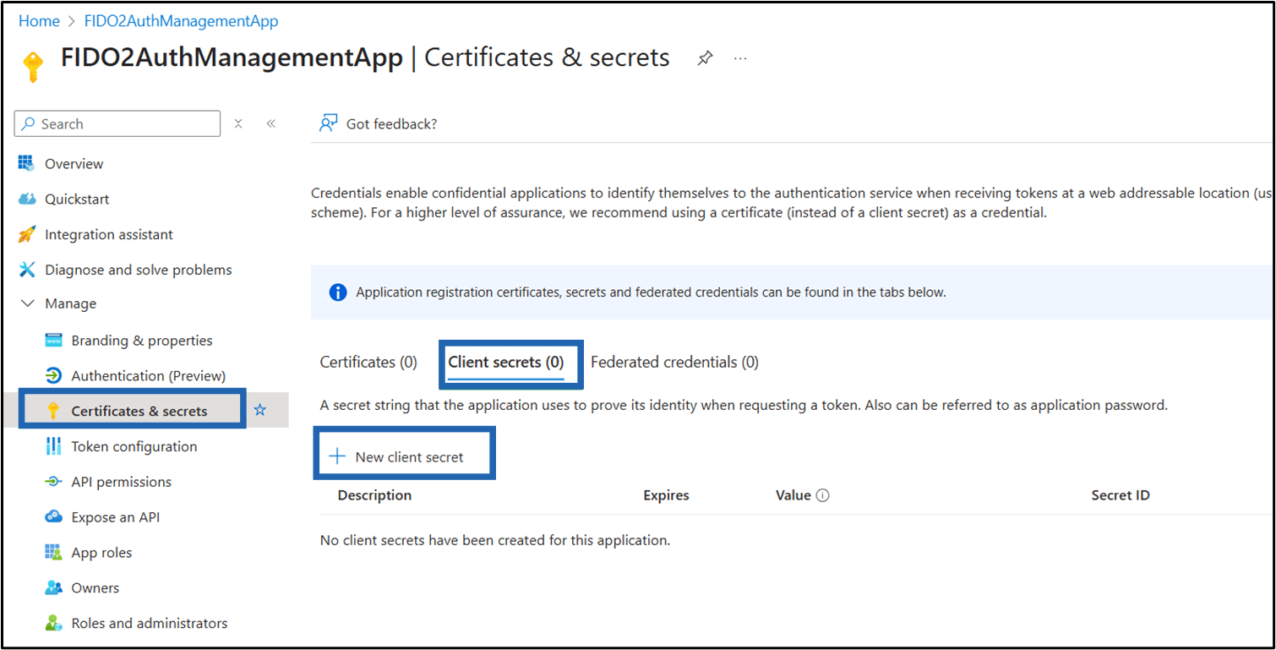Favorite Certificates & secrets with the star
The height and width of the screenshot is (650, 1276).
260,410
